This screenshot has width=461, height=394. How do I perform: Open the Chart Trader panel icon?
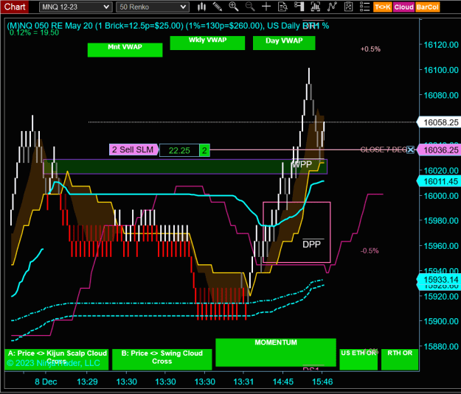pyautogui.click(x=299, y=7)
